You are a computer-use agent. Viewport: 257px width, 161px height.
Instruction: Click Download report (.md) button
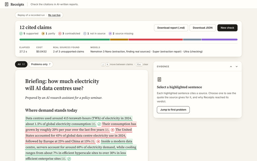171,28
